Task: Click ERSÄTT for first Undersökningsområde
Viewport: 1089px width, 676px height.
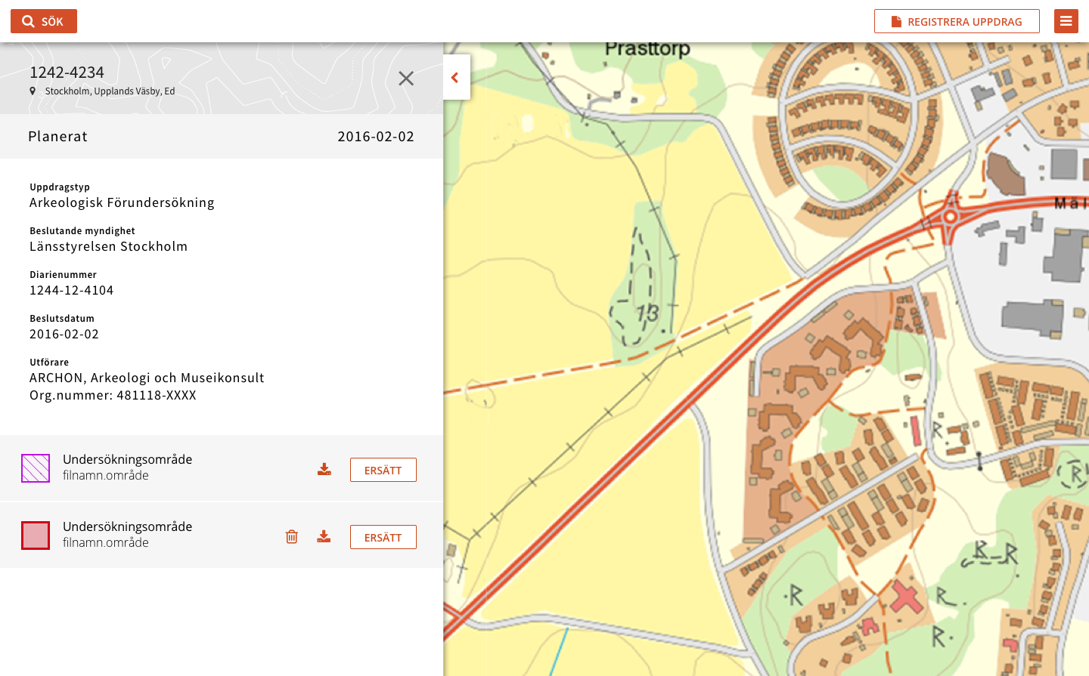Action: point(383,470)
